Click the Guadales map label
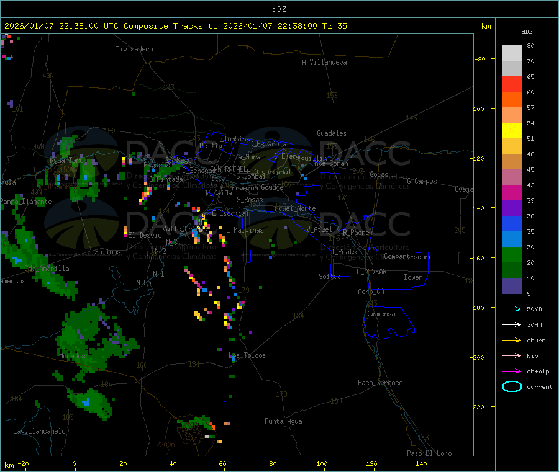This screenshot has width=559, height=472. coord(332,133)
